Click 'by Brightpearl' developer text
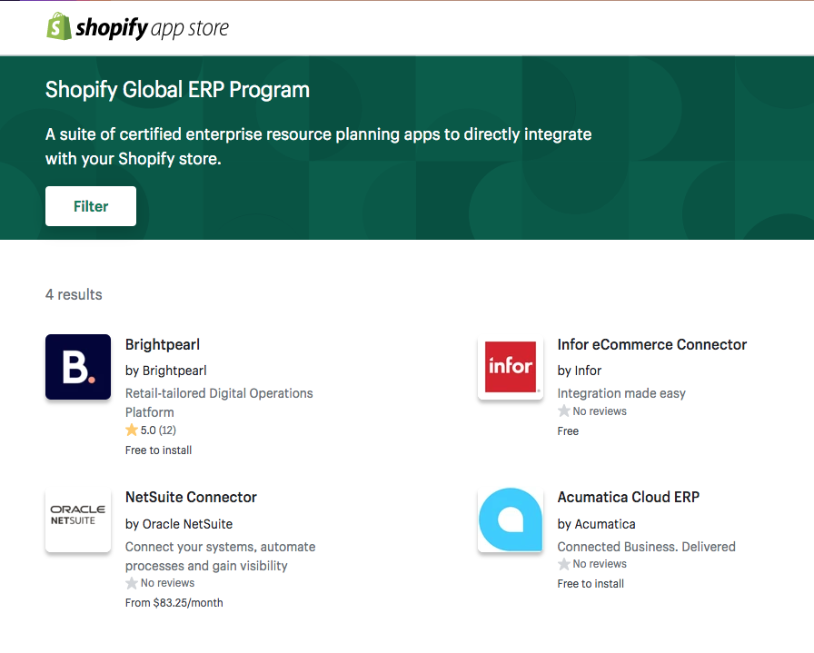The height and width of the screenshot is (653, 814). click(166, 371)
